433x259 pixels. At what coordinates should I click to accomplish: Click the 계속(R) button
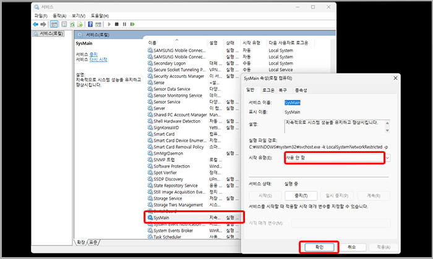pyautogui.click(x=374, y=195)
